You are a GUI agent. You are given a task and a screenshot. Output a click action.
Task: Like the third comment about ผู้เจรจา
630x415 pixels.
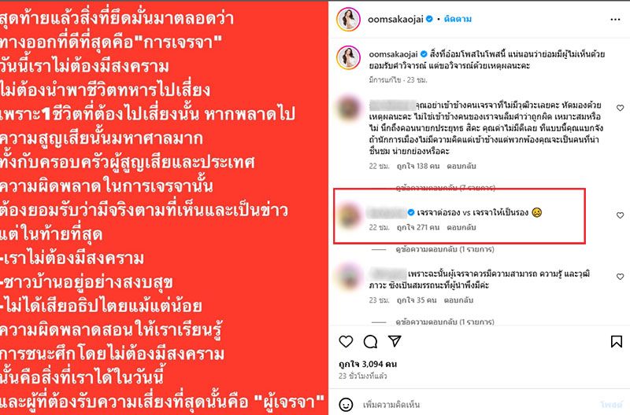point(620,277)
